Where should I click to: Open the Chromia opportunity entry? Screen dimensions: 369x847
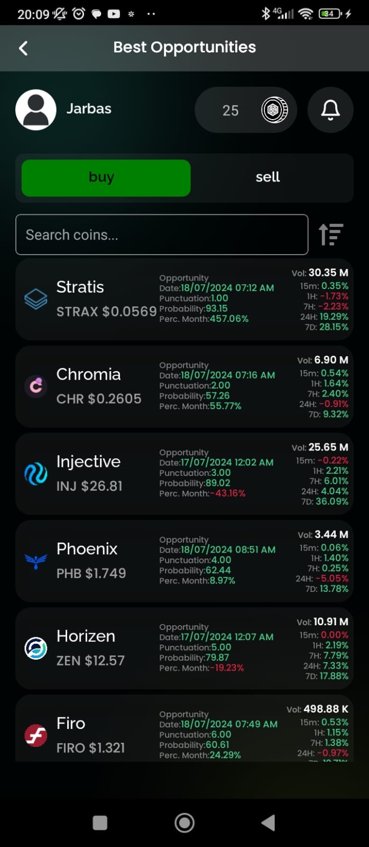(185, 386)
